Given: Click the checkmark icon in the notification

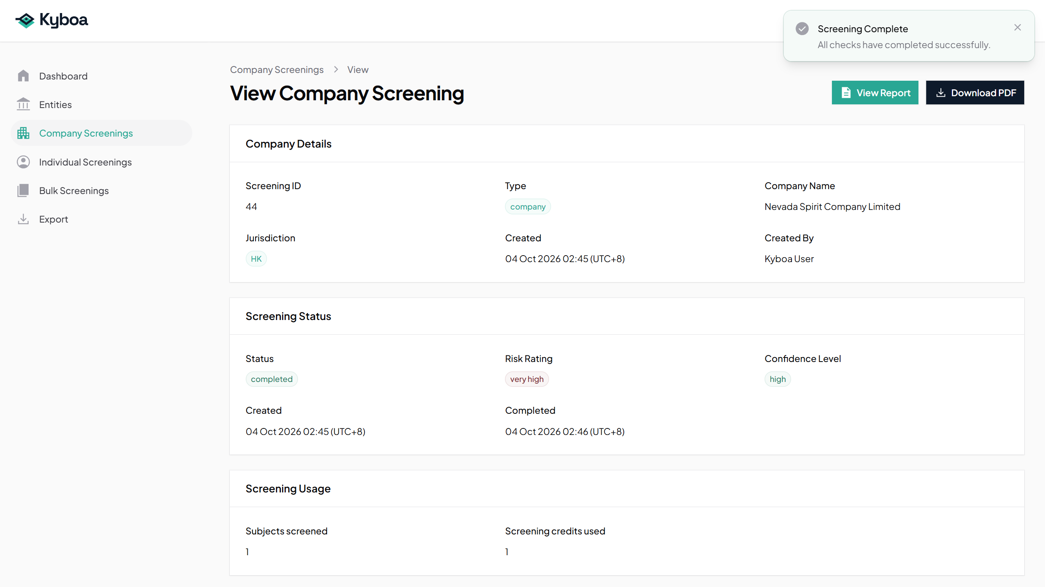Looking at the screenshot, I should 802,29.
